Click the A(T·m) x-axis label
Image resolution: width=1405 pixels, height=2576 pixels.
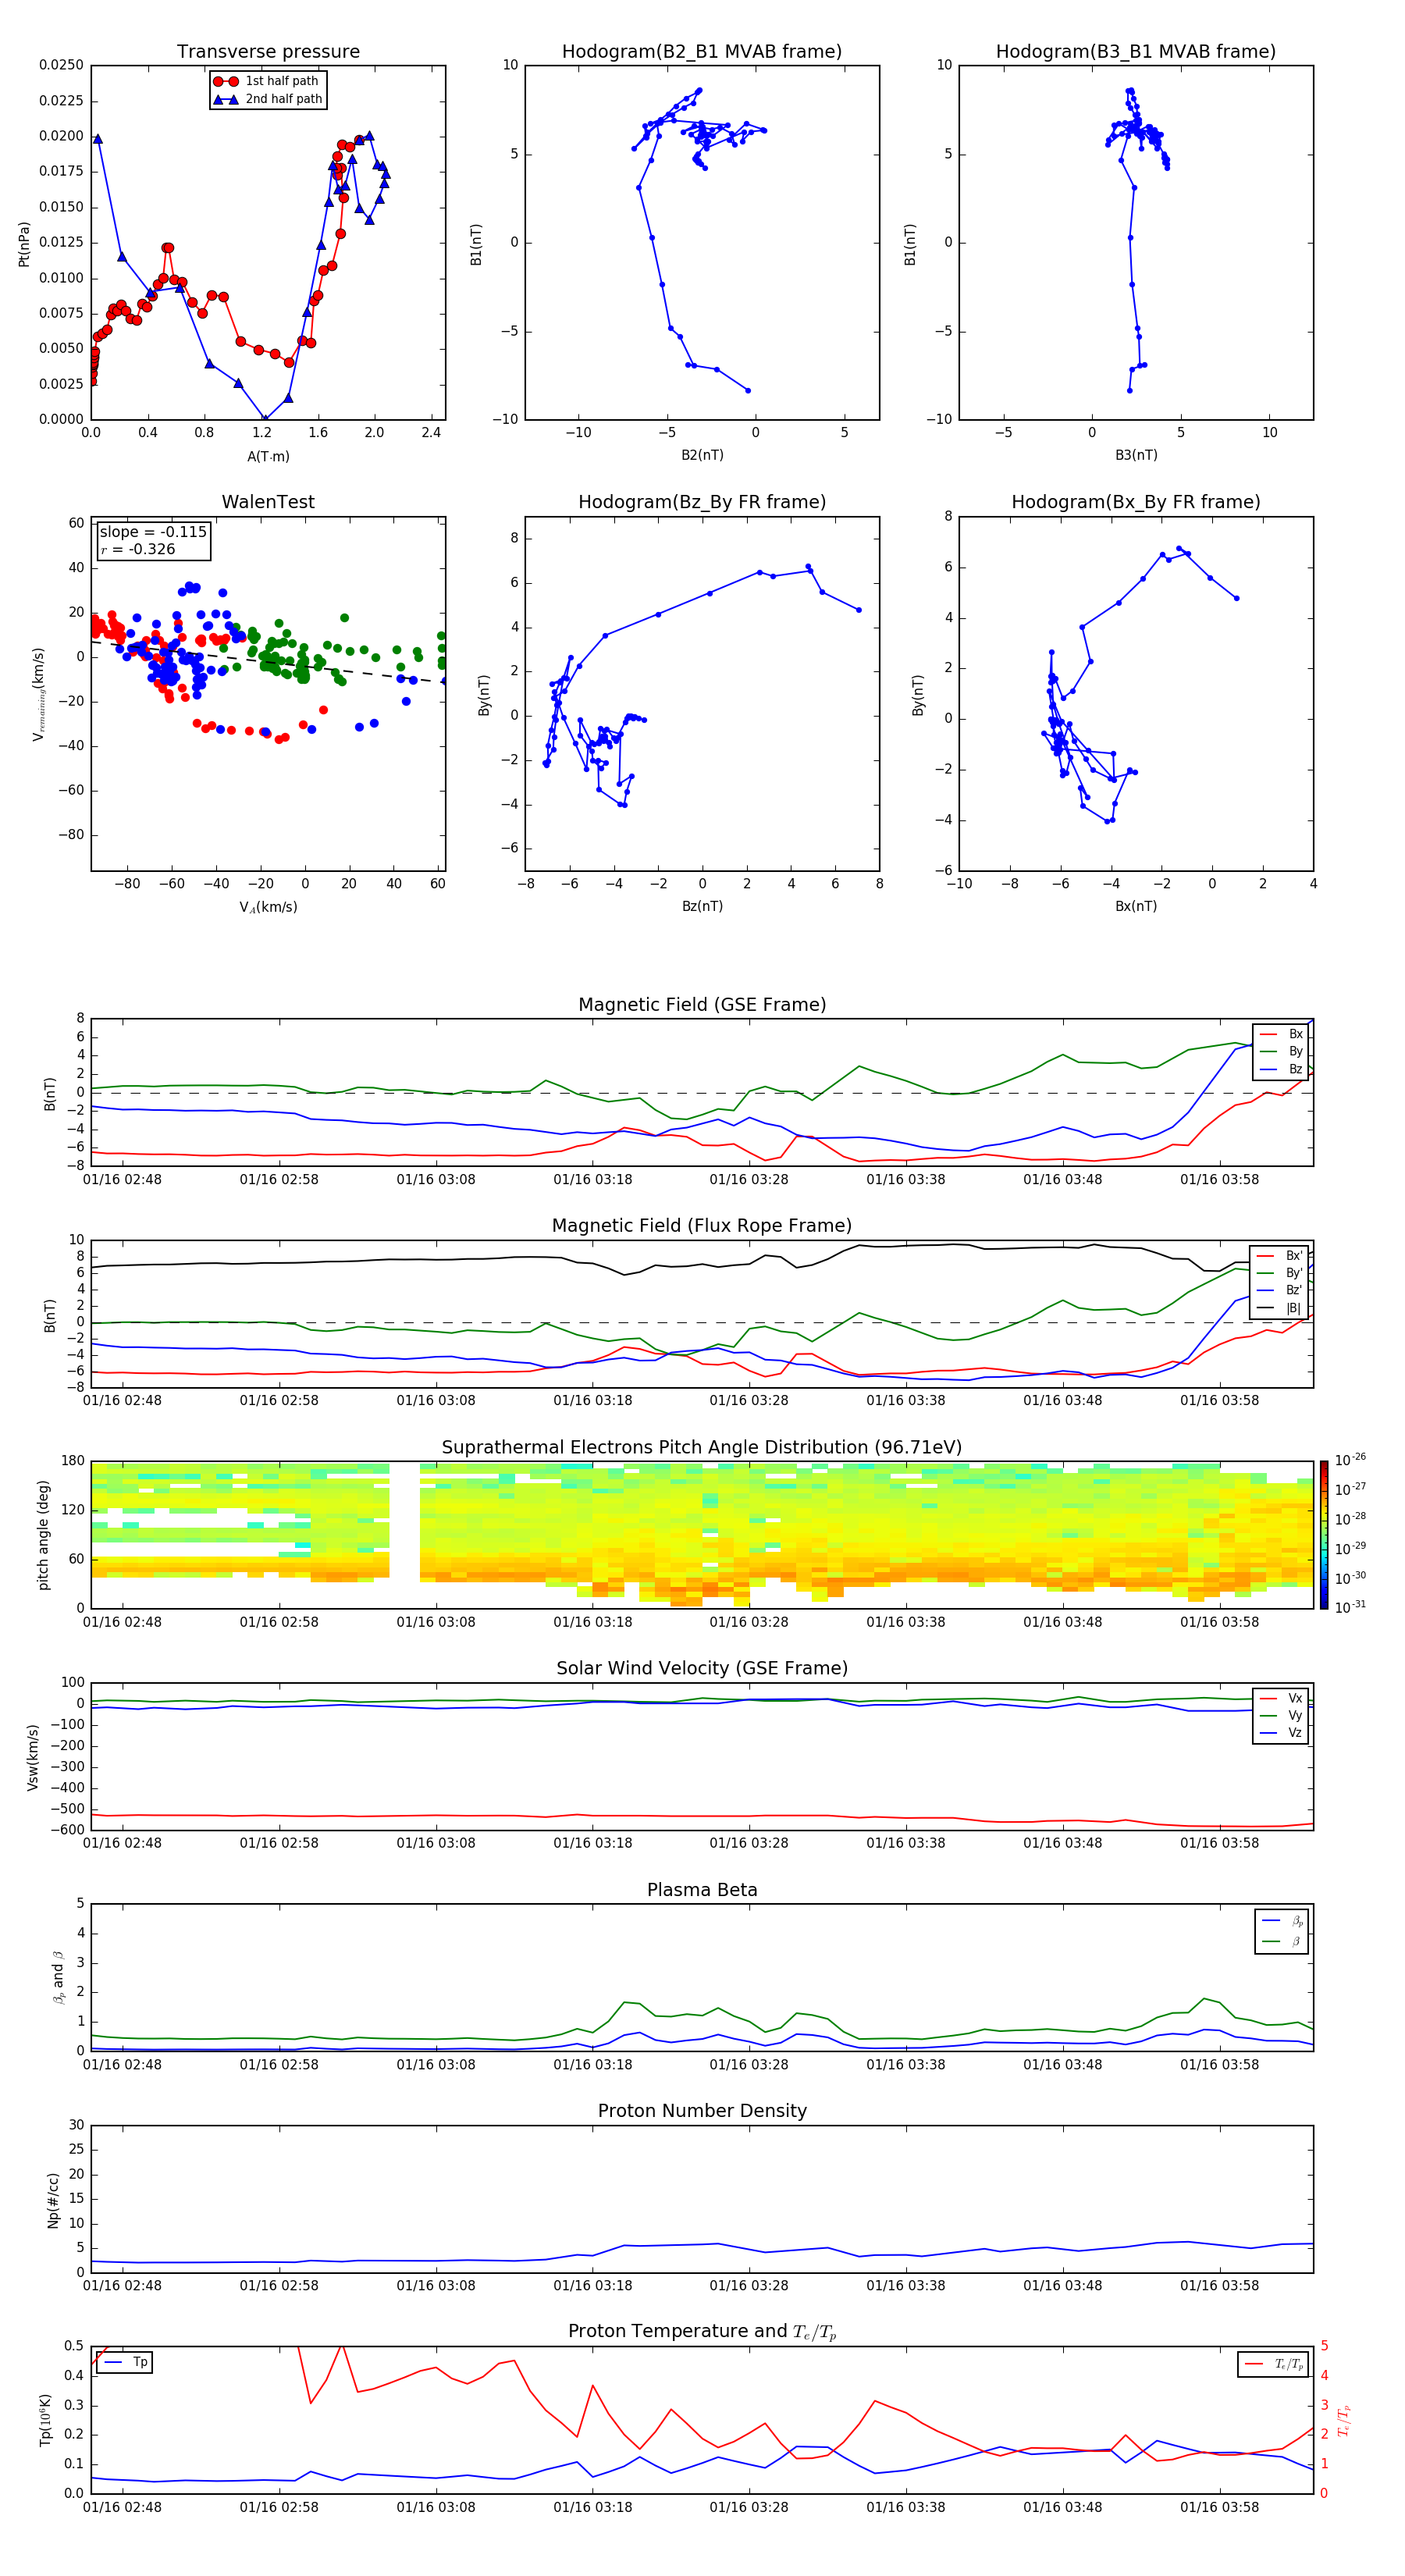click(268, 457)
